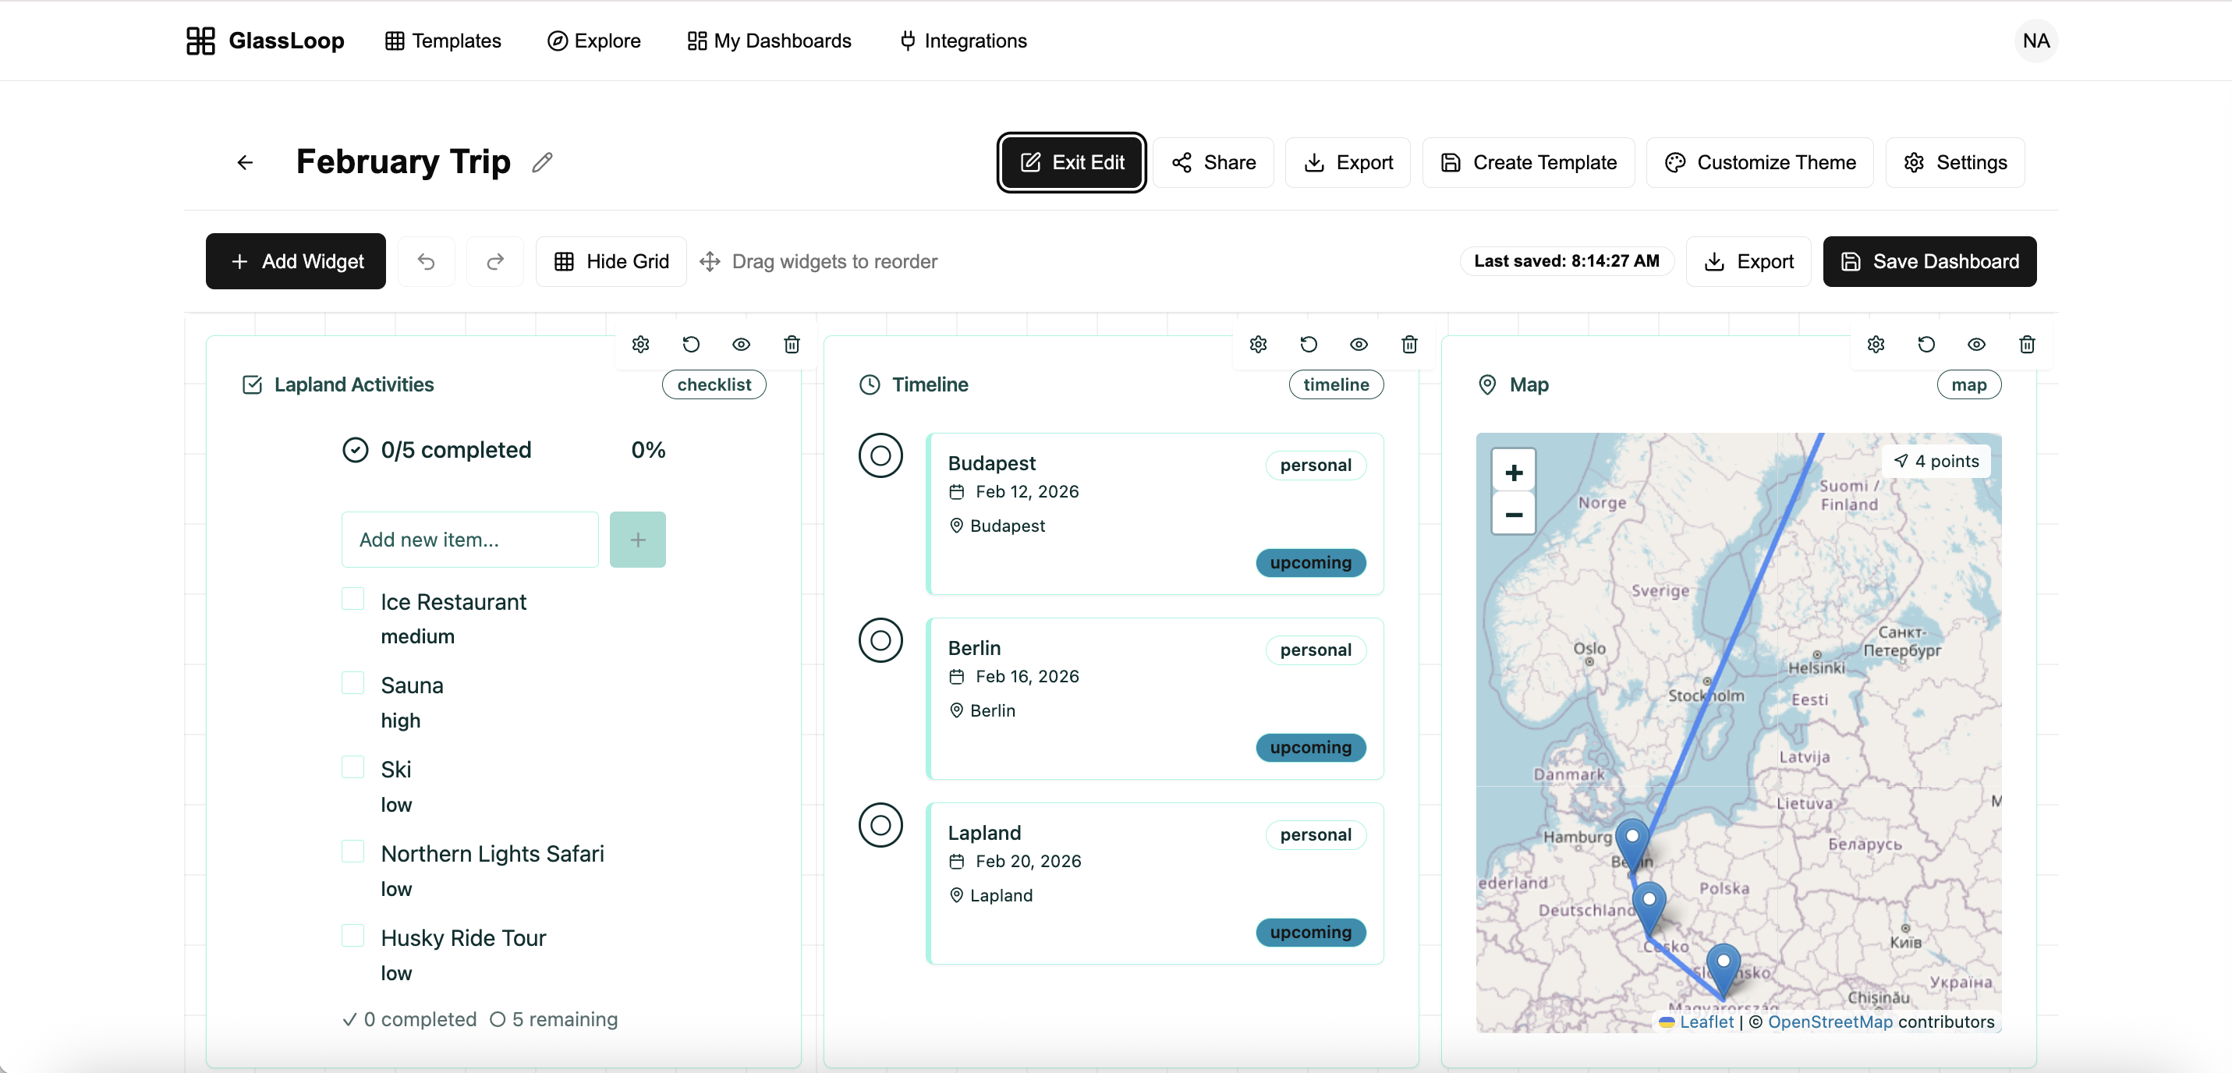Click Save Dashboard button

(x=1929, y=261)
